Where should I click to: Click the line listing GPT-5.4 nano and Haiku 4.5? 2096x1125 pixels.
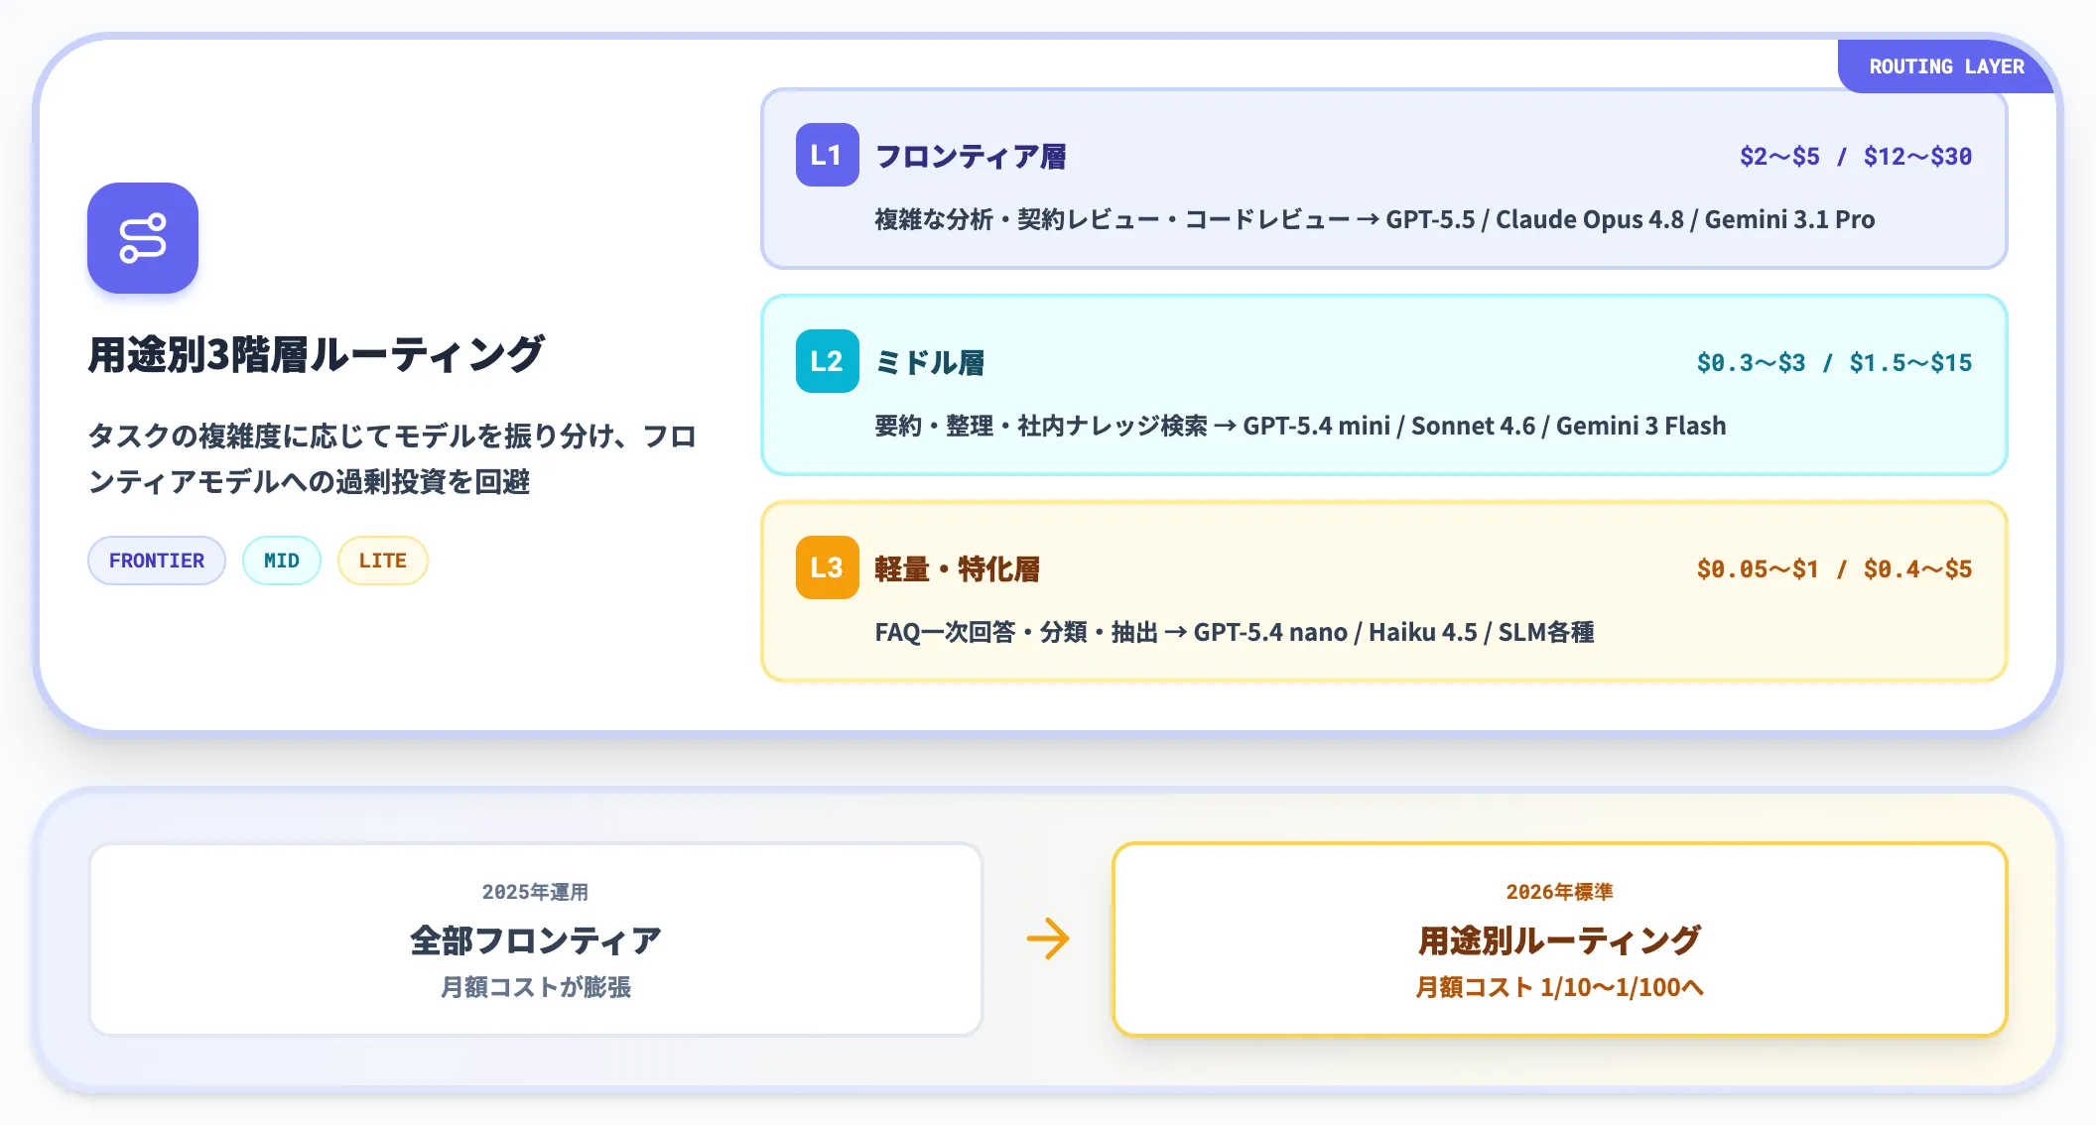[1235, 632]
